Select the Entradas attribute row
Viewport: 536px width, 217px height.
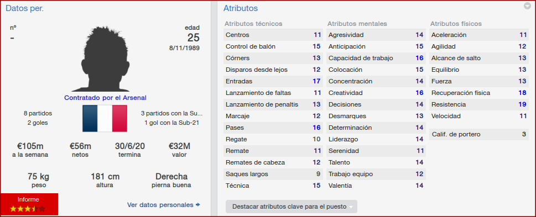(x=273, y=81)
